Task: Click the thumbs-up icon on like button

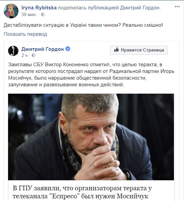Action: click(x=116, y=49)
